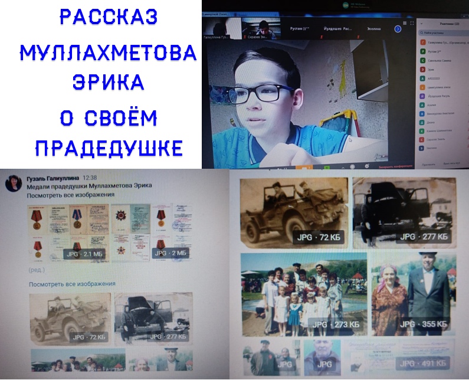The height and width of the screenshot is (380, 469).
Task: Select Галиуллина Гуз... video thumbnail in Zoom strip
Action: tap(222, 29)
